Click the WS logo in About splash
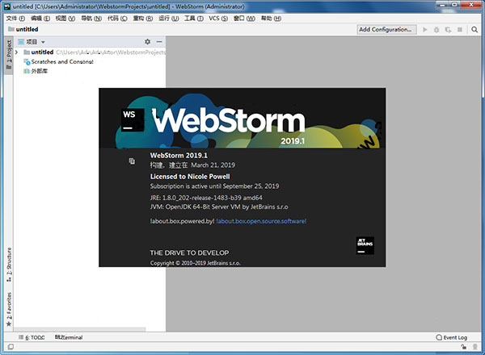 coord(133,120)
